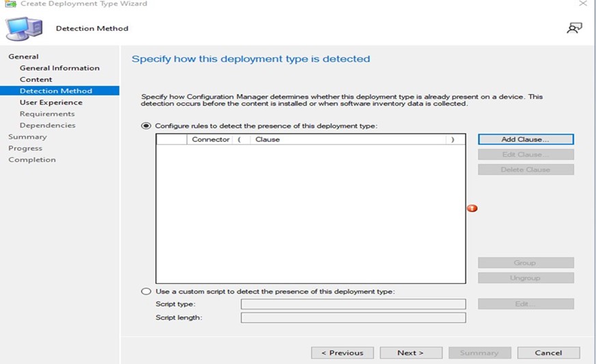This screenshot has height=364, width=596.
Task: Open General Information wizard page
Action: tap(59, 68)
